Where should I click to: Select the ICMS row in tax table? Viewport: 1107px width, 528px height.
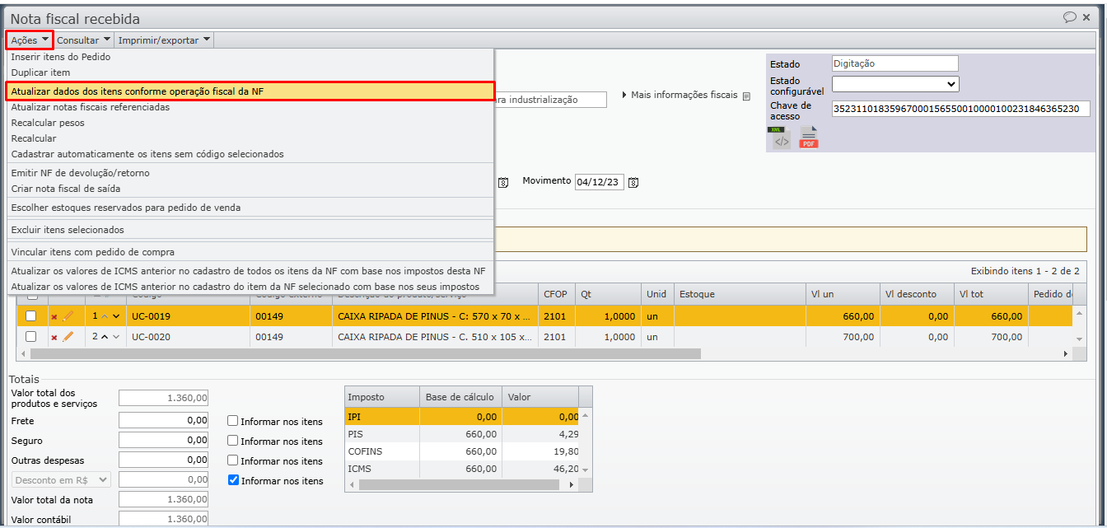click(x=462, y=469)
